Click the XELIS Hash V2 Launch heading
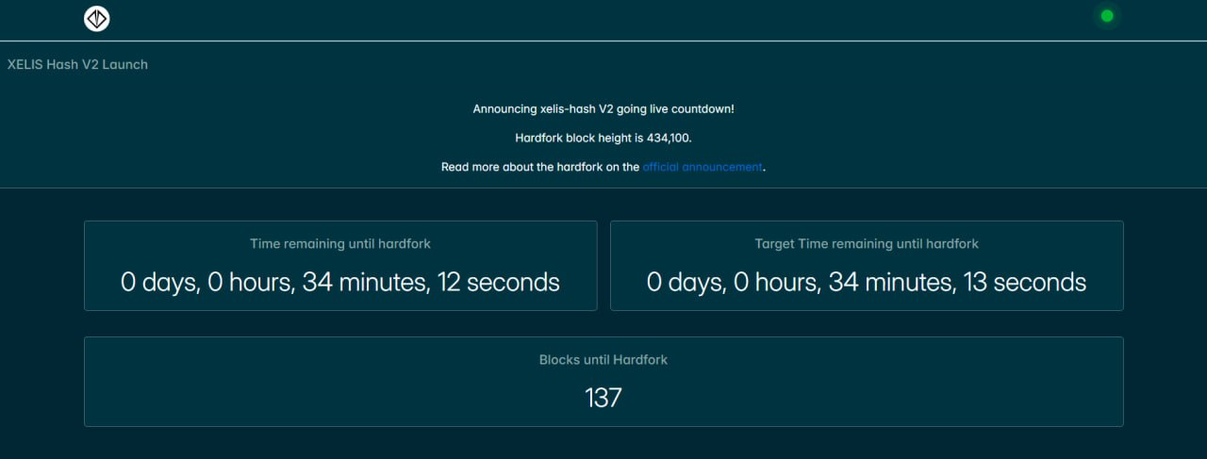 pyautogui.click(x=77, y=65)
